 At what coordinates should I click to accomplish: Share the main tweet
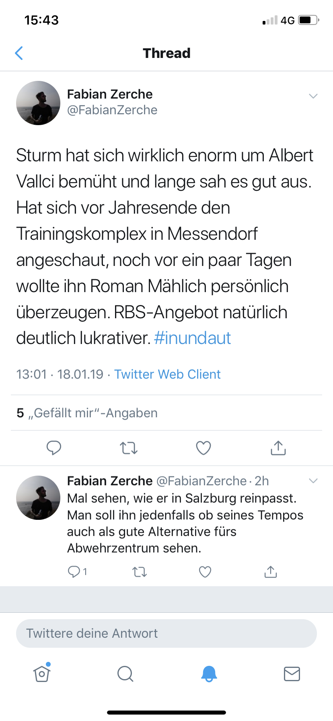tap(278, 447)
